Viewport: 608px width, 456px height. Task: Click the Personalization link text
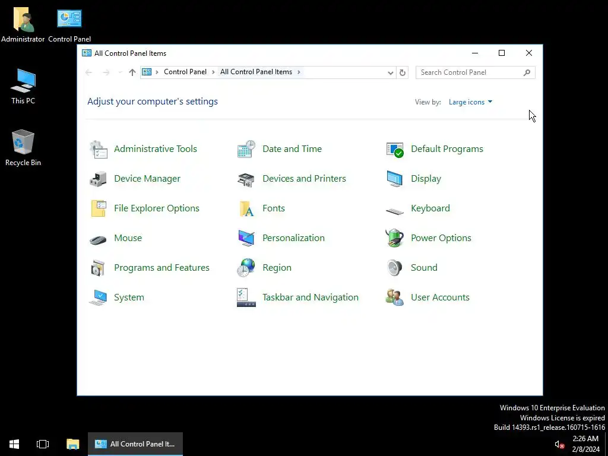[293, 238]
